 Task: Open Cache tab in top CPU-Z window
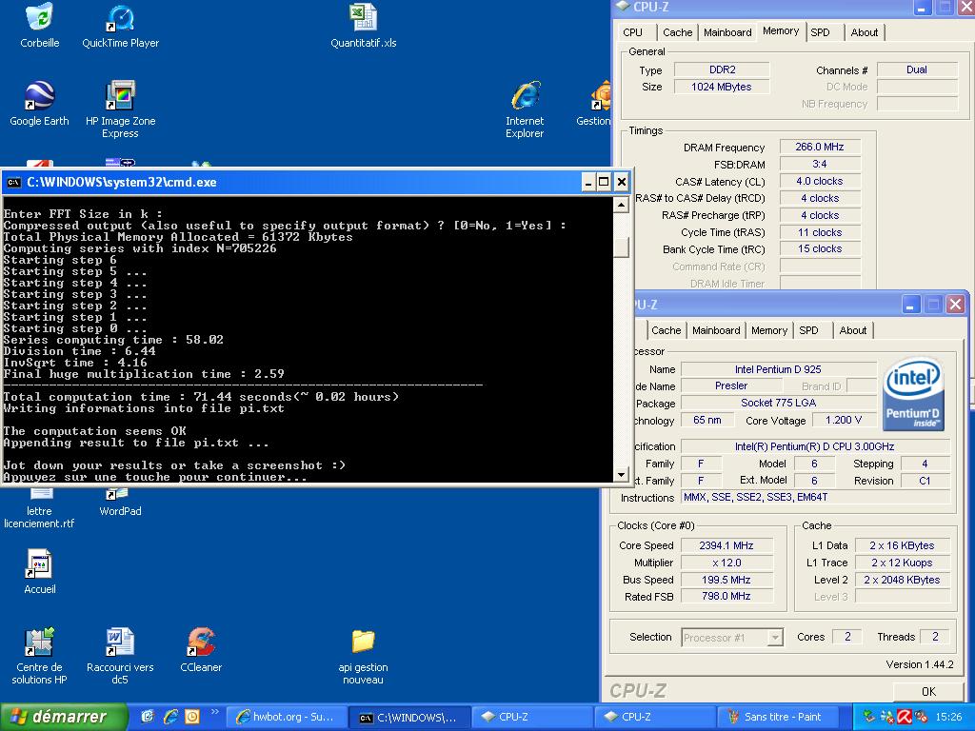pos(677,32)
